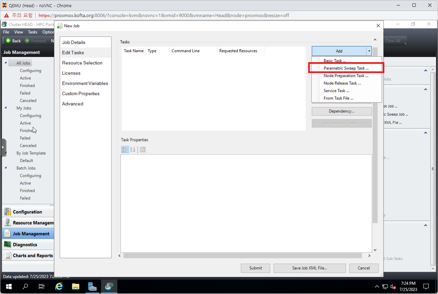Image resolution: width=438 pixels, height=294 pixels.
Task: Click the Diagnostics monitor icon
Action: click(x=7, y=244)
